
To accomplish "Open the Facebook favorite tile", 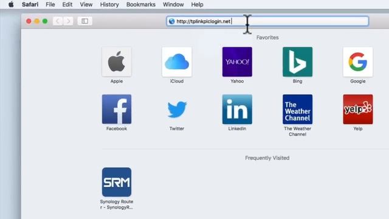I will [117, 109].
